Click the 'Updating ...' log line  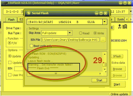click(35, 57)
